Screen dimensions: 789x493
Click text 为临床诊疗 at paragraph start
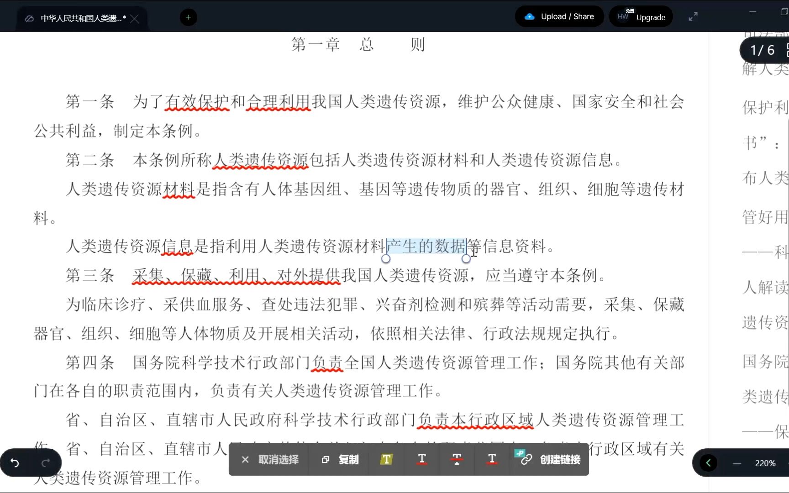(105, 304)
